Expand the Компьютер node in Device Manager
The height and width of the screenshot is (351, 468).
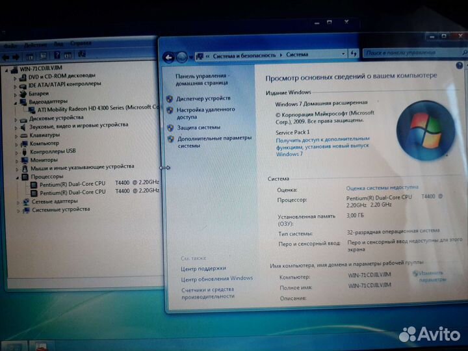click(x=17, y=144)
